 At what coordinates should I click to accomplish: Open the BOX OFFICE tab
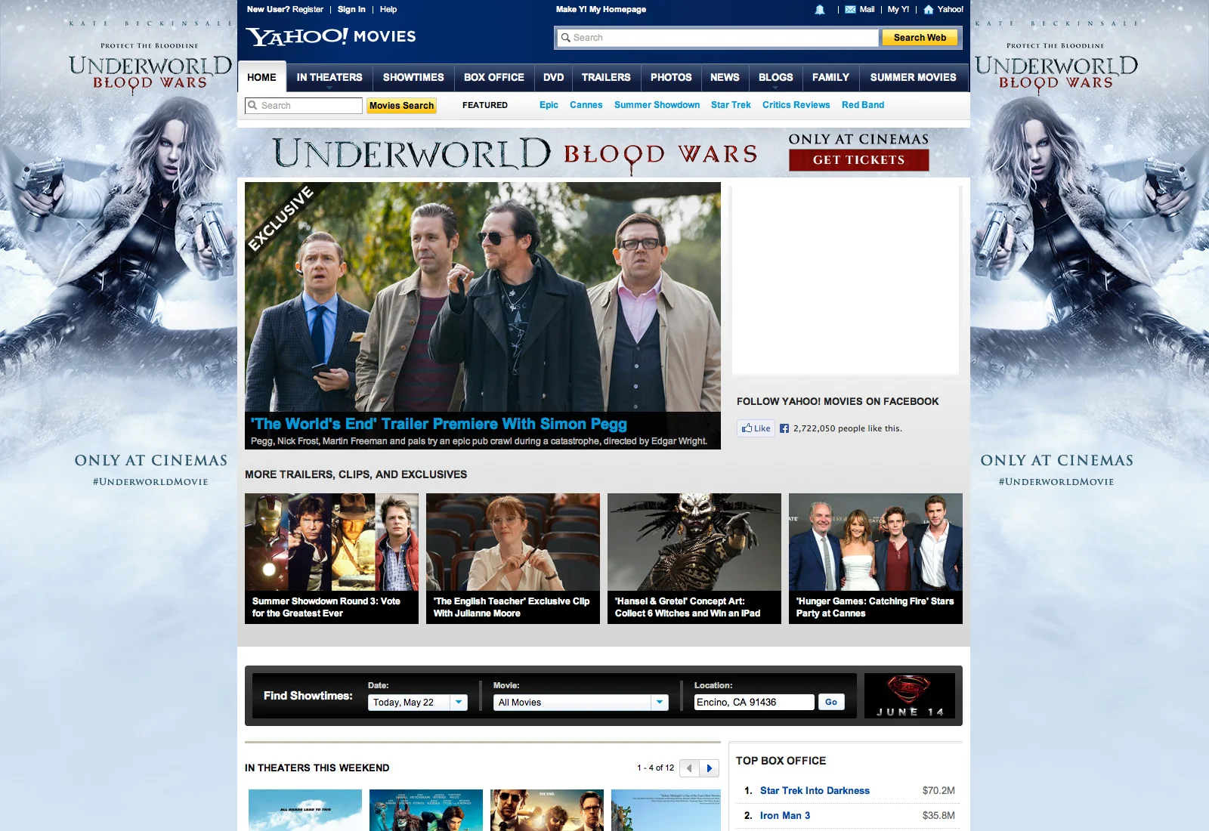click(493, 77)
